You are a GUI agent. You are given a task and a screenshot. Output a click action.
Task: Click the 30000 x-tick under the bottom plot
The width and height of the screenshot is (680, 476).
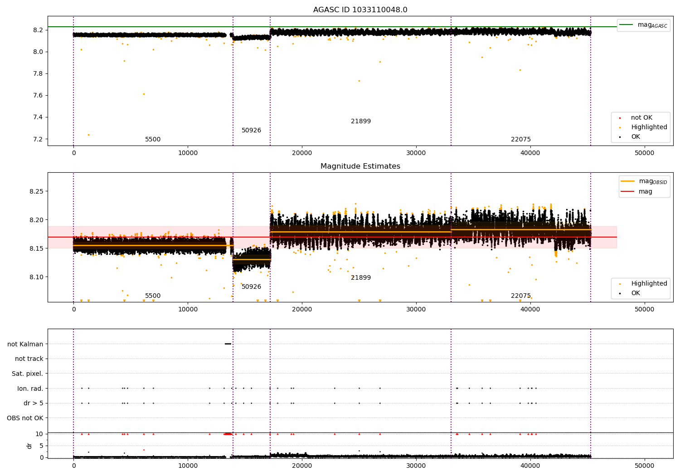pos(416,465)
